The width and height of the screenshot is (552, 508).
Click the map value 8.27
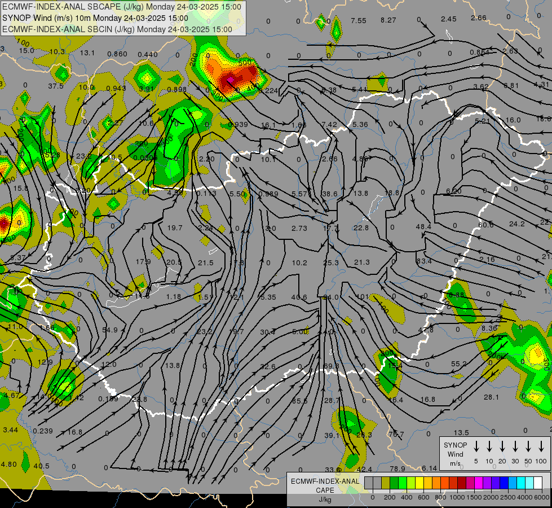click(x=388, y=20)
